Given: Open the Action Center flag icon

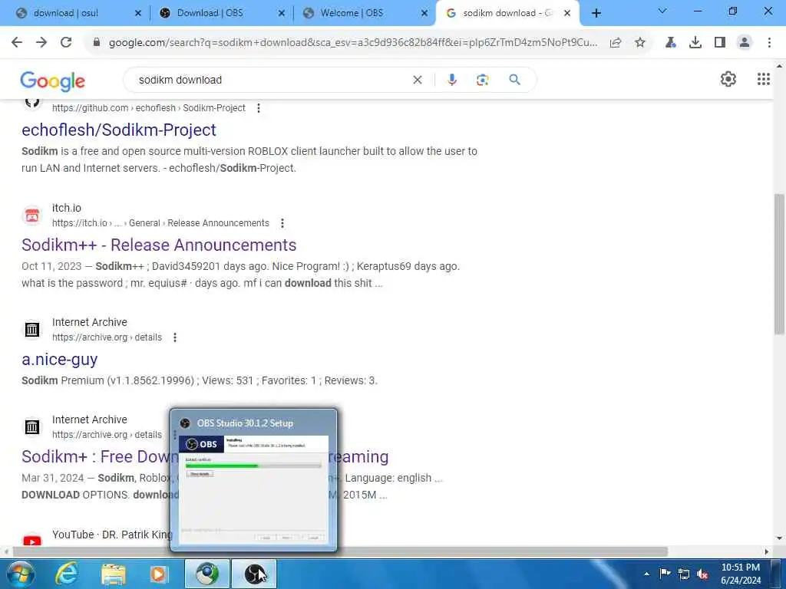Looking at the screenshot, I should tap(665, 574).
